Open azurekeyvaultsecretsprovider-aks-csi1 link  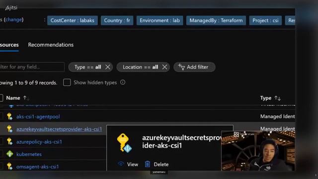pyautogui.click(x=59, y=129)
